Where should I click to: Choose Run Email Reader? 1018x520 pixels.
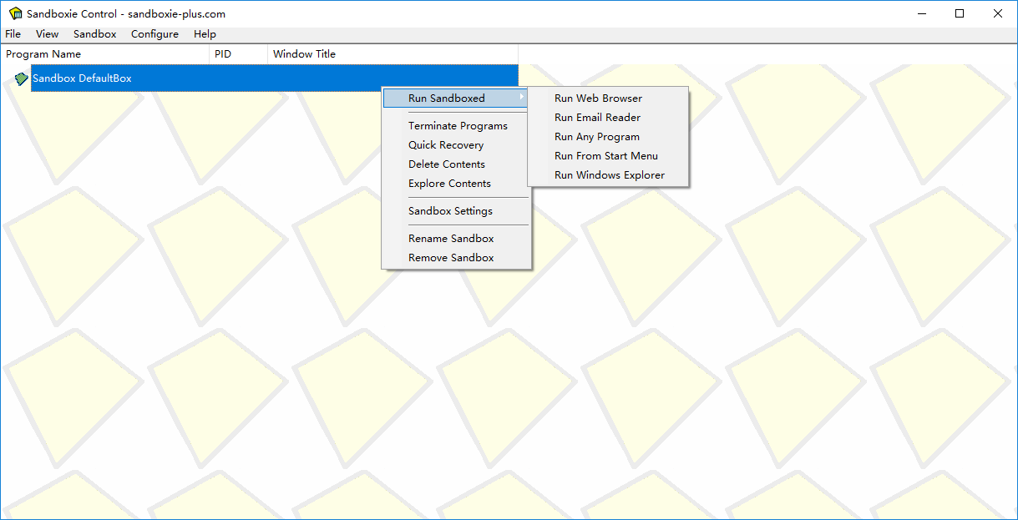pyautogui.click(x=608, y=118)
